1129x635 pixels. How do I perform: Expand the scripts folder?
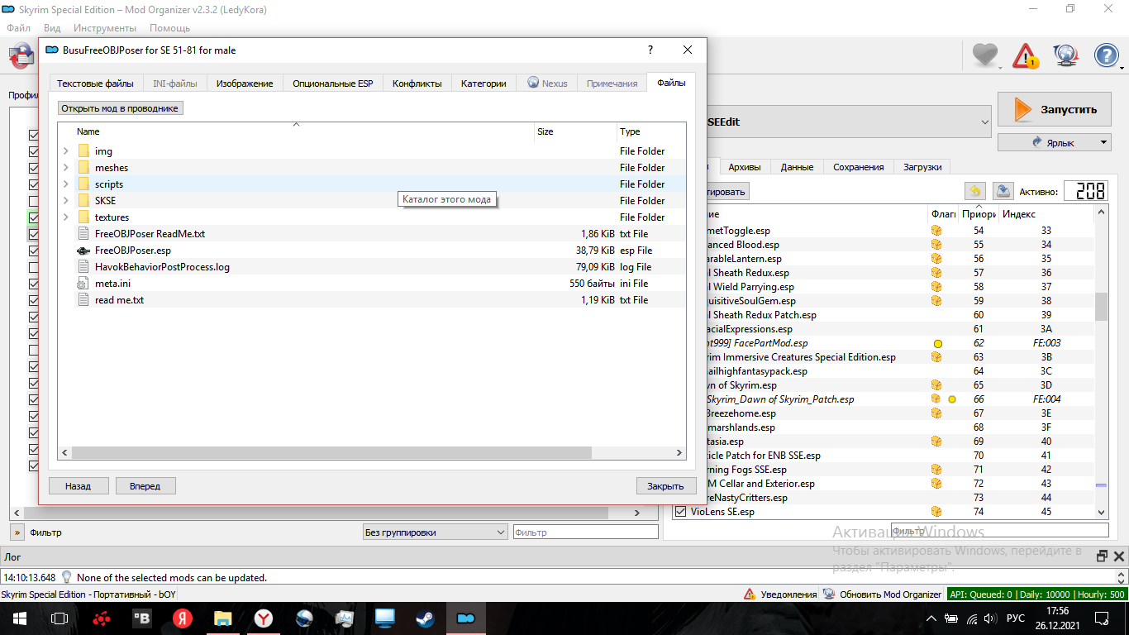click(65, 184)
